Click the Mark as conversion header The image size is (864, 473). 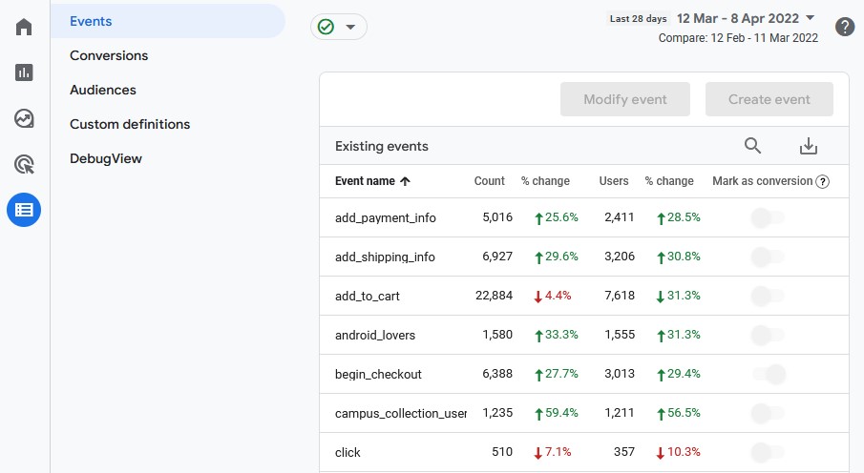coord(762,181)
